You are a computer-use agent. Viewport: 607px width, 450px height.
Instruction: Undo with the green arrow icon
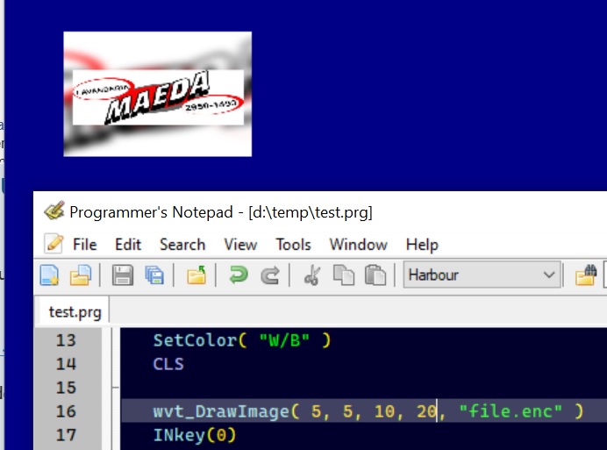pyautogui.click(x=239, y=275)
